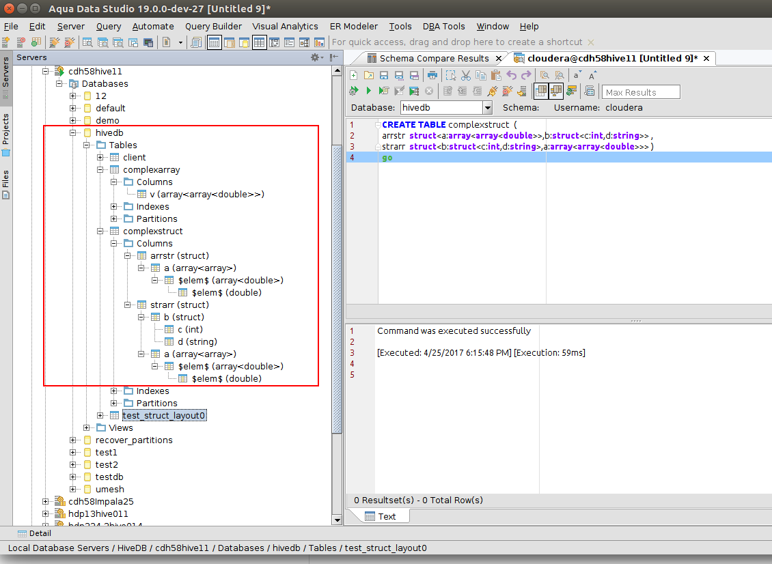772x564 pixels.
Task: Undo last edit with purple arrow
Action: (x=512, y=75)
